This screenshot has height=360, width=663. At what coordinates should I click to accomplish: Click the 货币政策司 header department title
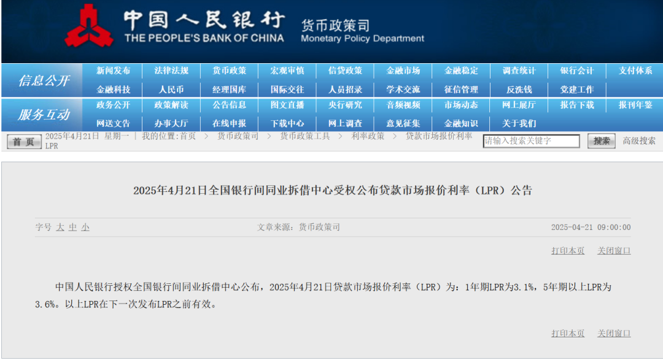click(335, 25)
